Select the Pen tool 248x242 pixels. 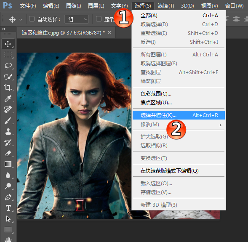[8, 197]
